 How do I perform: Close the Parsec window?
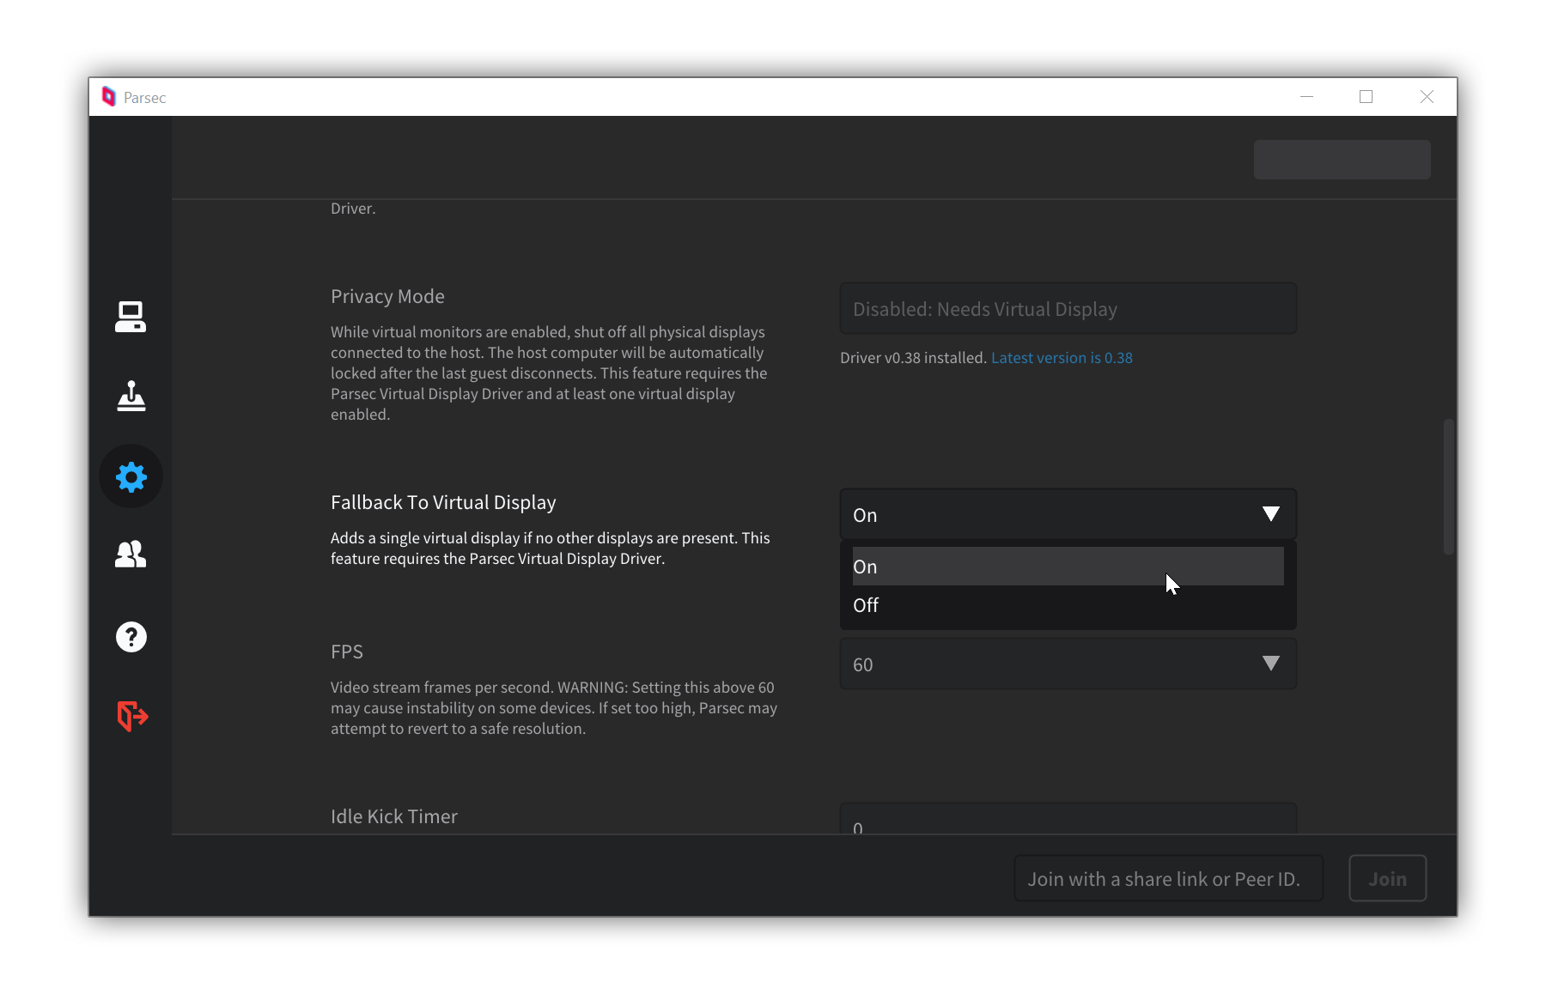1427,97
